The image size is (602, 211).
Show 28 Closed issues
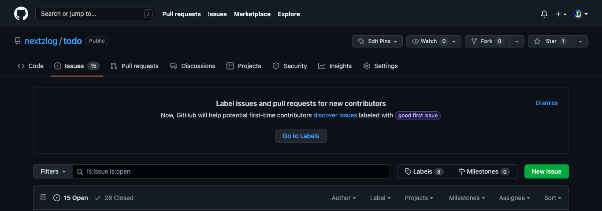(114, 198)
